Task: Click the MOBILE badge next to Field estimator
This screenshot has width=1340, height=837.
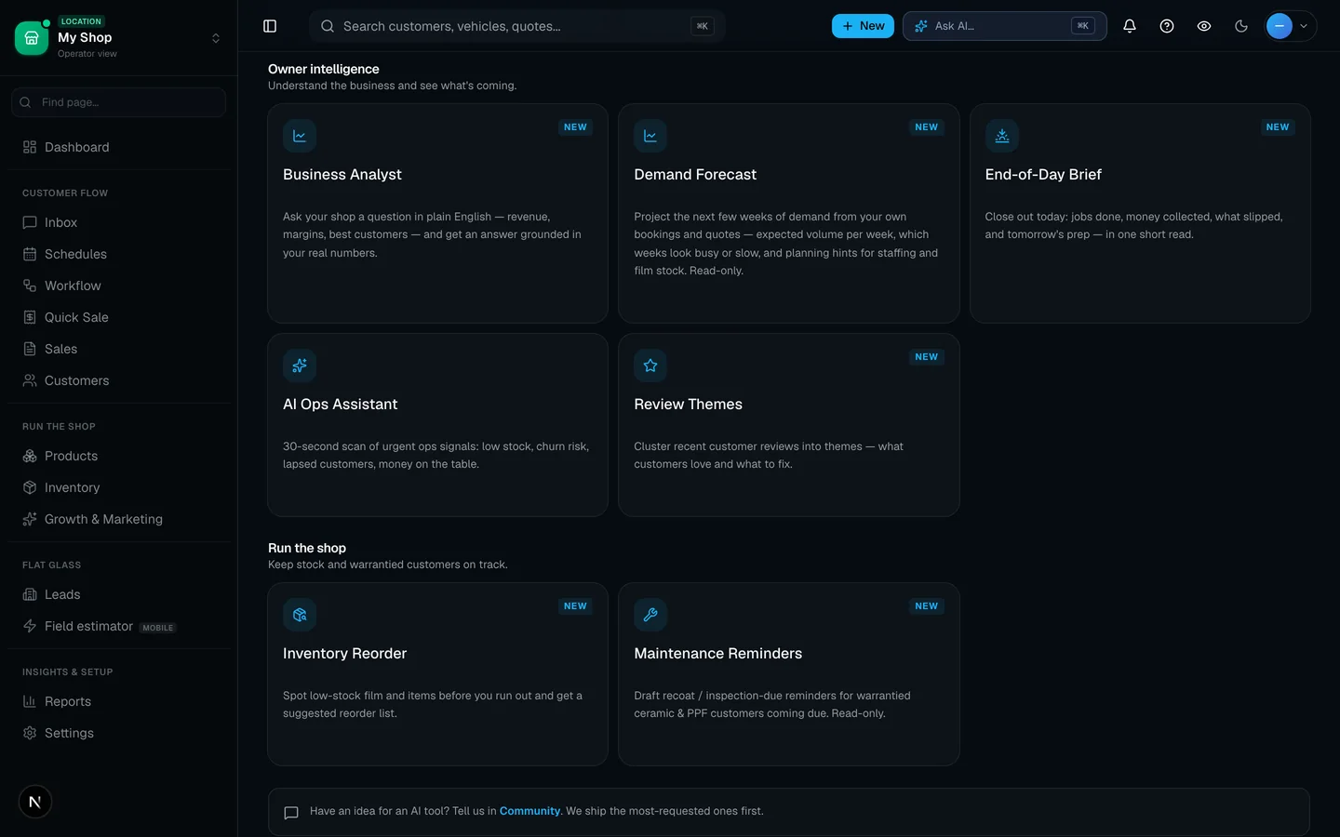Action: click(x=158, y=628)
